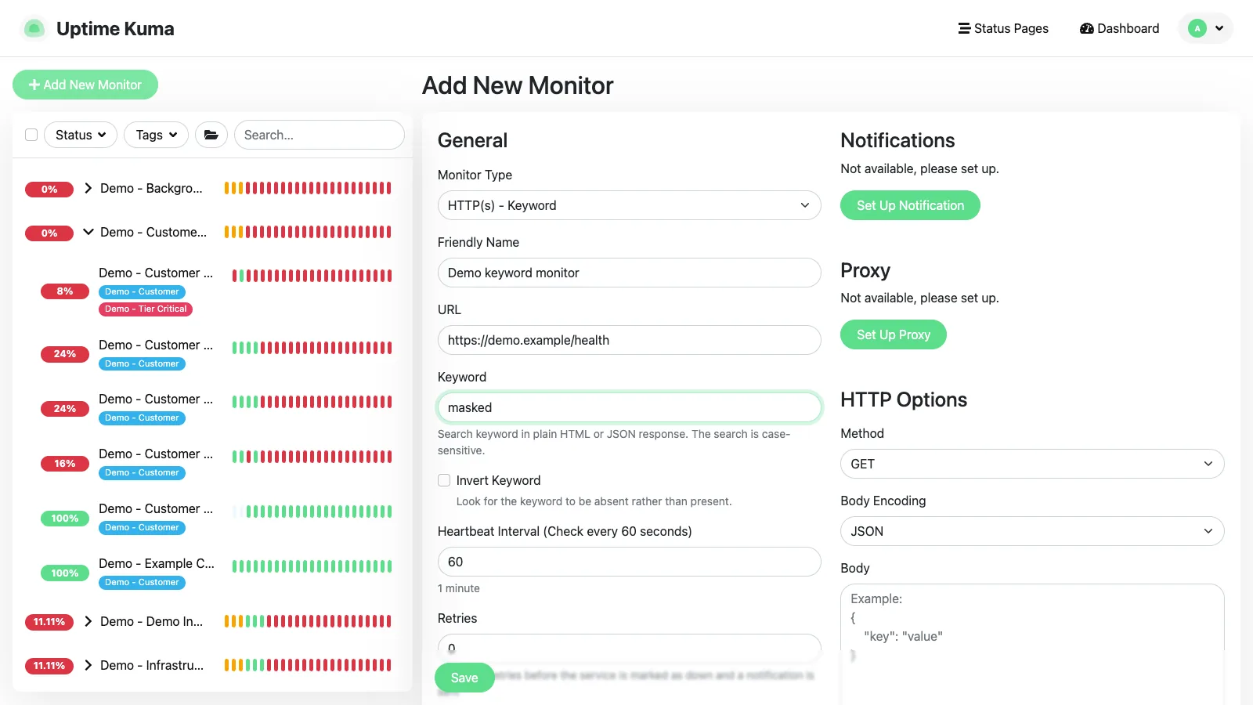1253x705 pixels.
Task: Collapse the Demo - Custome... group
Action: (x=88, y=232)
